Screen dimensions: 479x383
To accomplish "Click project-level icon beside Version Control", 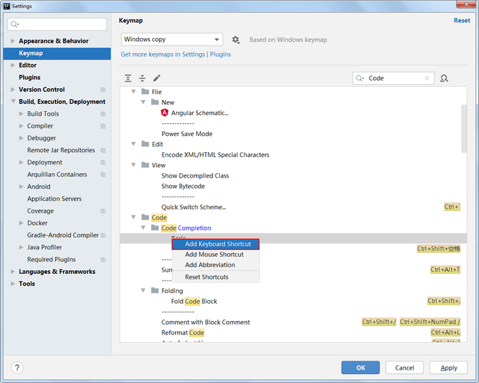I will 103,90.
